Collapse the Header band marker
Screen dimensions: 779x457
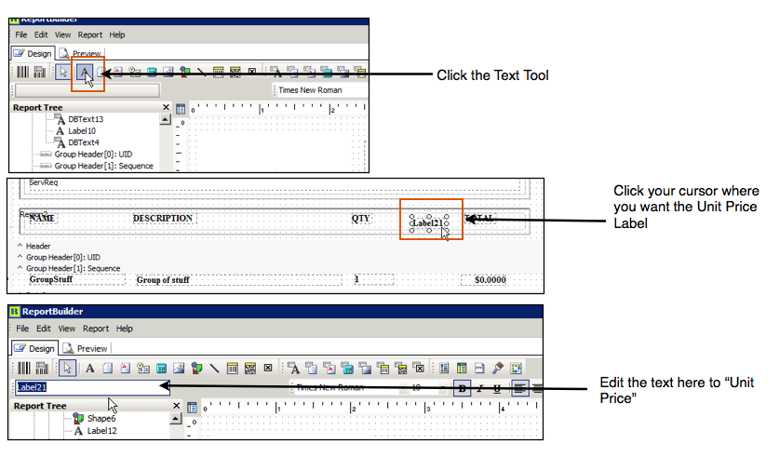pyautogui.click(x=20, y=246)
